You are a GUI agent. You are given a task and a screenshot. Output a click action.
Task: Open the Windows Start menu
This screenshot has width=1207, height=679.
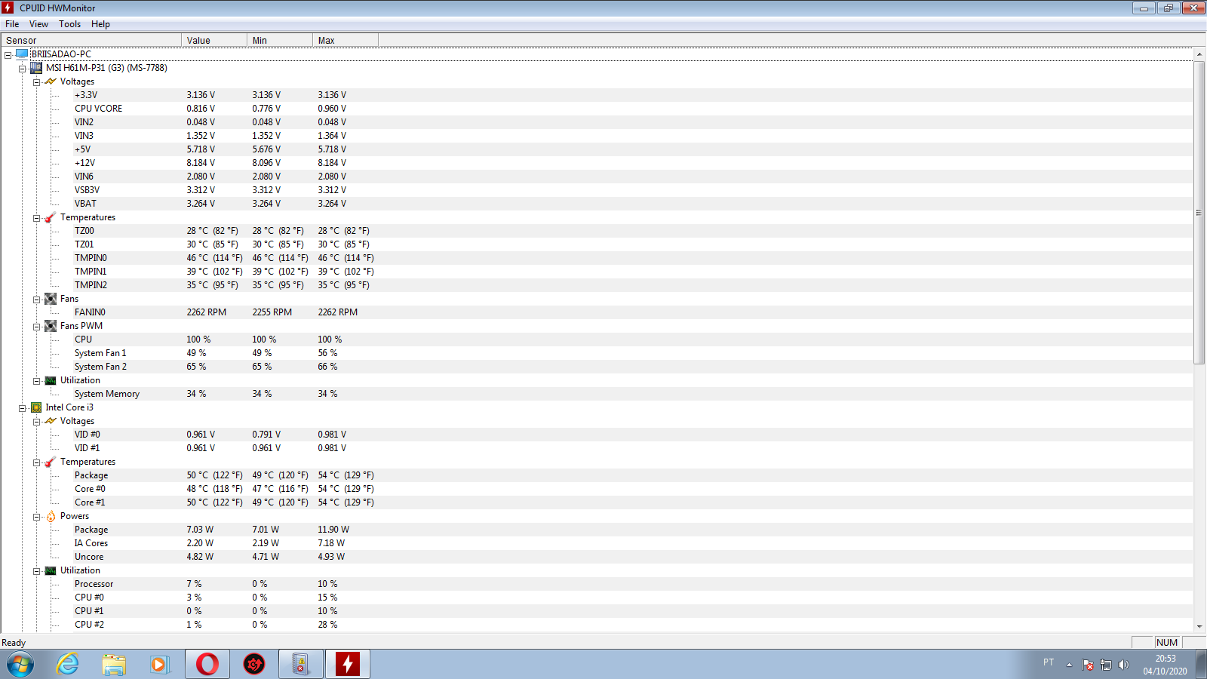20,665
